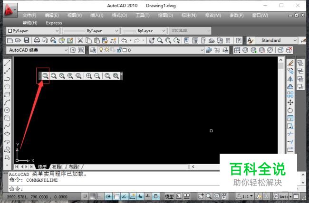
Task: Toggle Dynamic UCS in status bar
Action: (x=132, y=196)
